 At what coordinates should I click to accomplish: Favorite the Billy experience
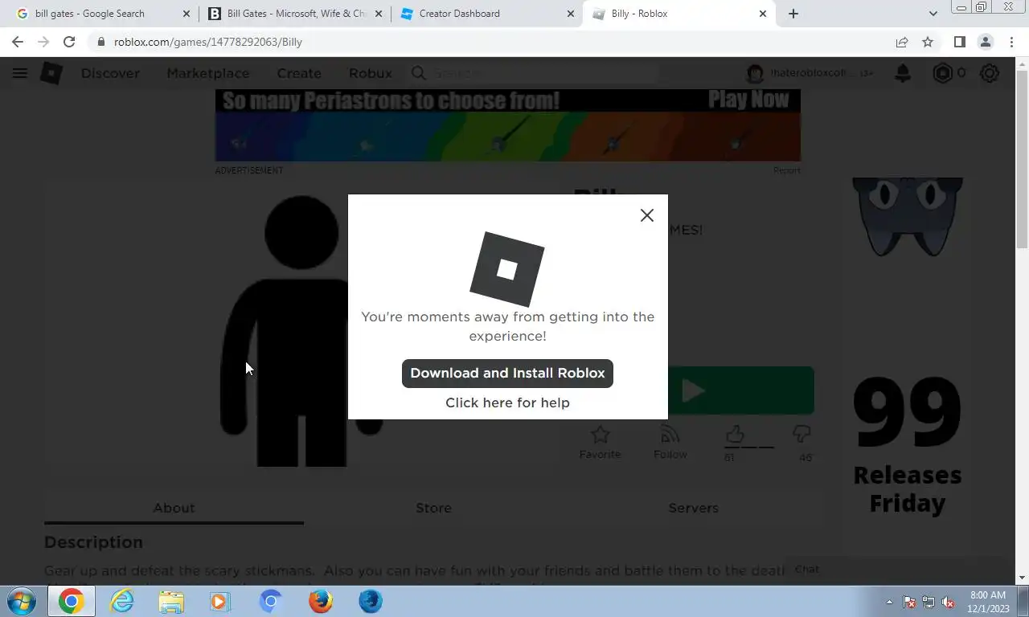(600, 443)
